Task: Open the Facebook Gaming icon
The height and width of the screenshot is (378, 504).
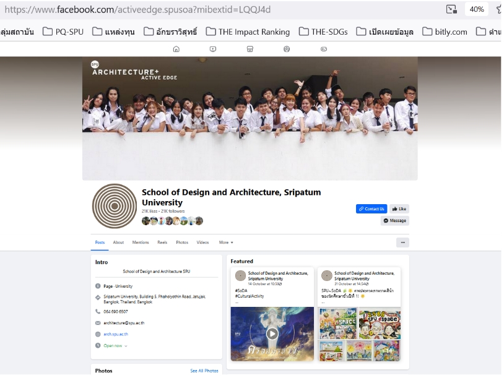Action: point(324,49)
